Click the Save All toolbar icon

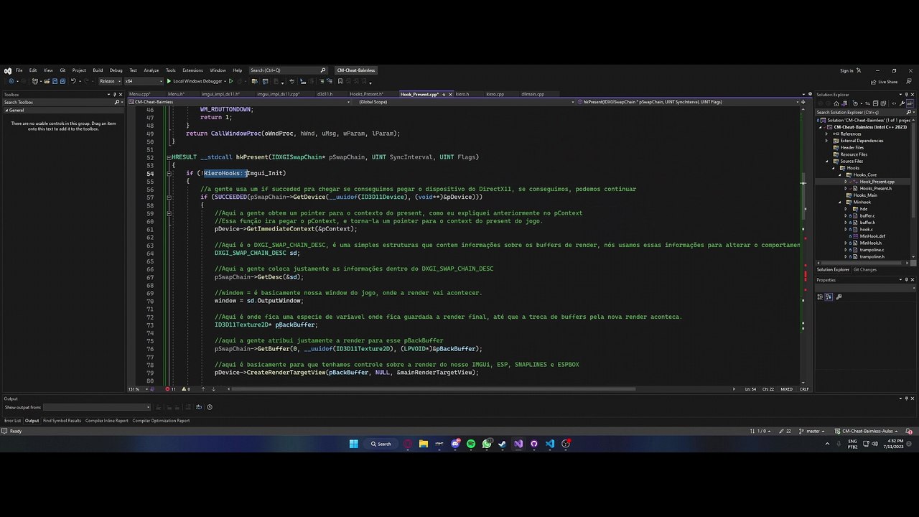[x=62, y=81]
